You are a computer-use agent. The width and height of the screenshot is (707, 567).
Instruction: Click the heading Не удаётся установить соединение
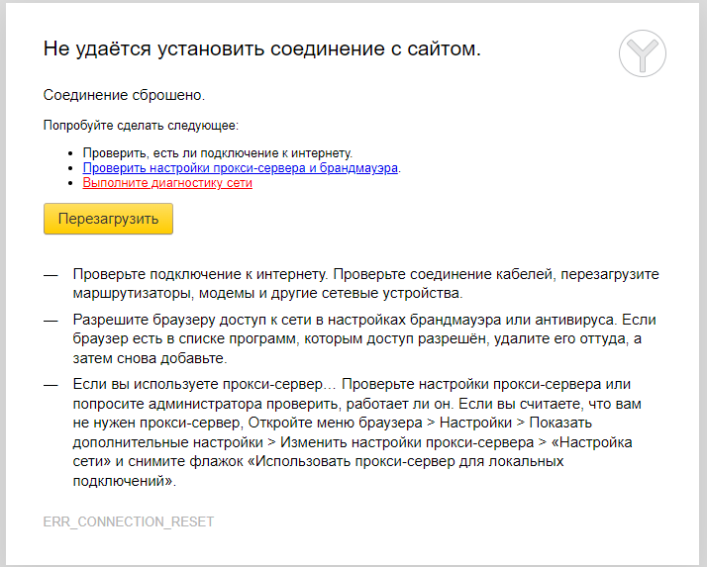click(262, 48)
